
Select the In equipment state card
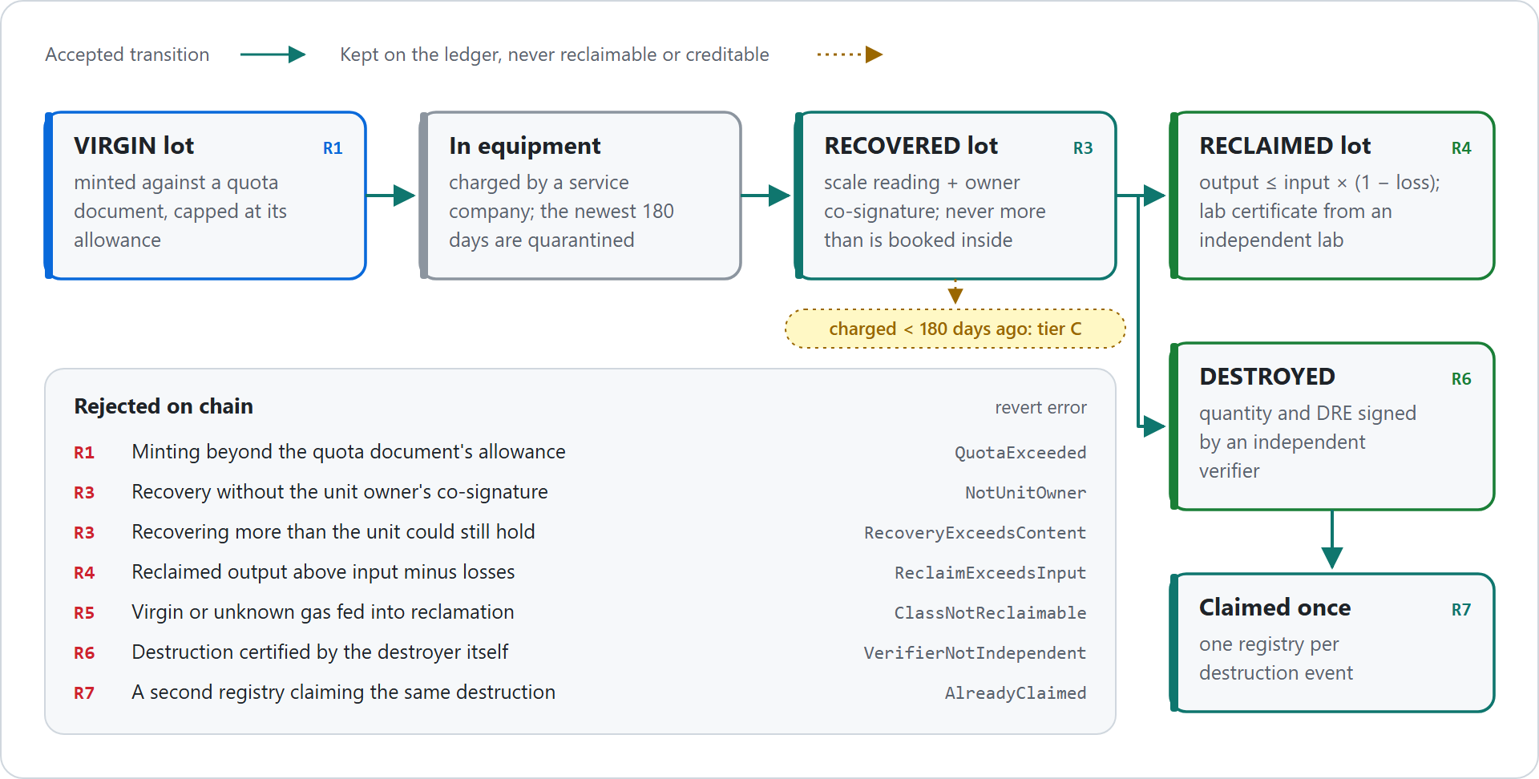point(580,196)
